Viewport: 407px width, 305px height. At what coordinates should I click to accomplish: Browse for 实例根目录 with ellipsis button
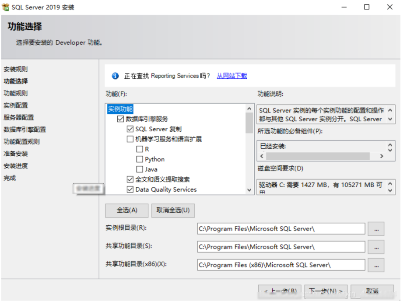point(376,229)
